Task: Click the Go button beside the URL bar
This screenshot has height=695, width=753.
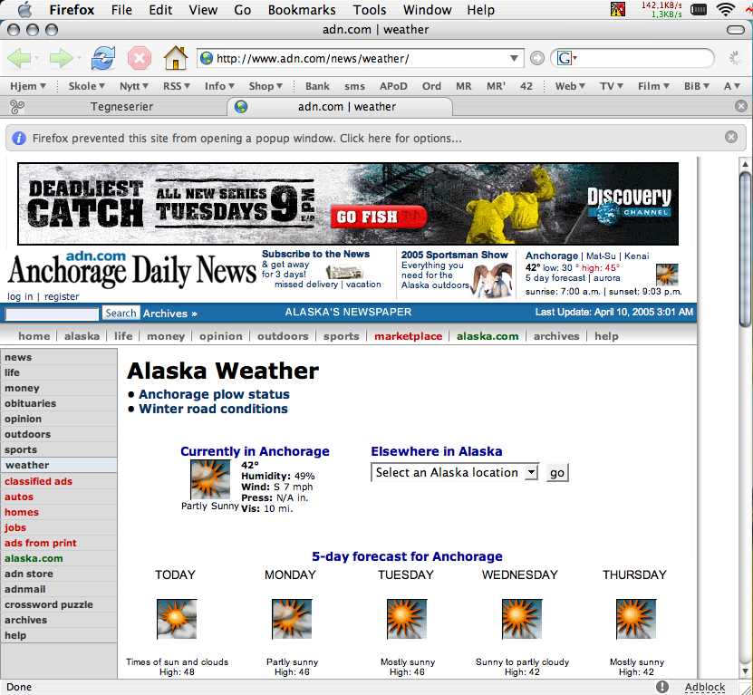Action: click(x=537, y=58)
